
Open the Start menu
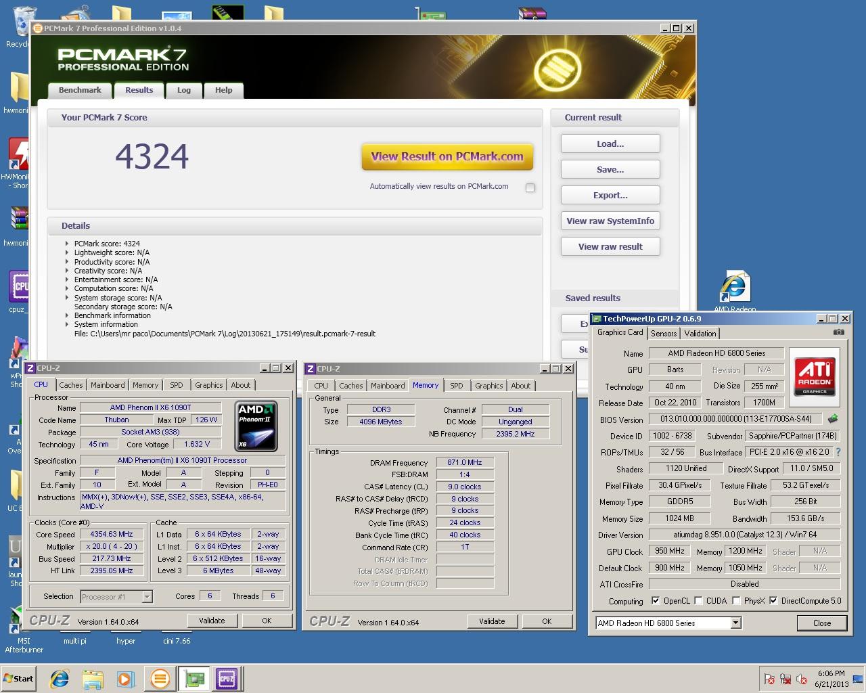pos(19,679)
